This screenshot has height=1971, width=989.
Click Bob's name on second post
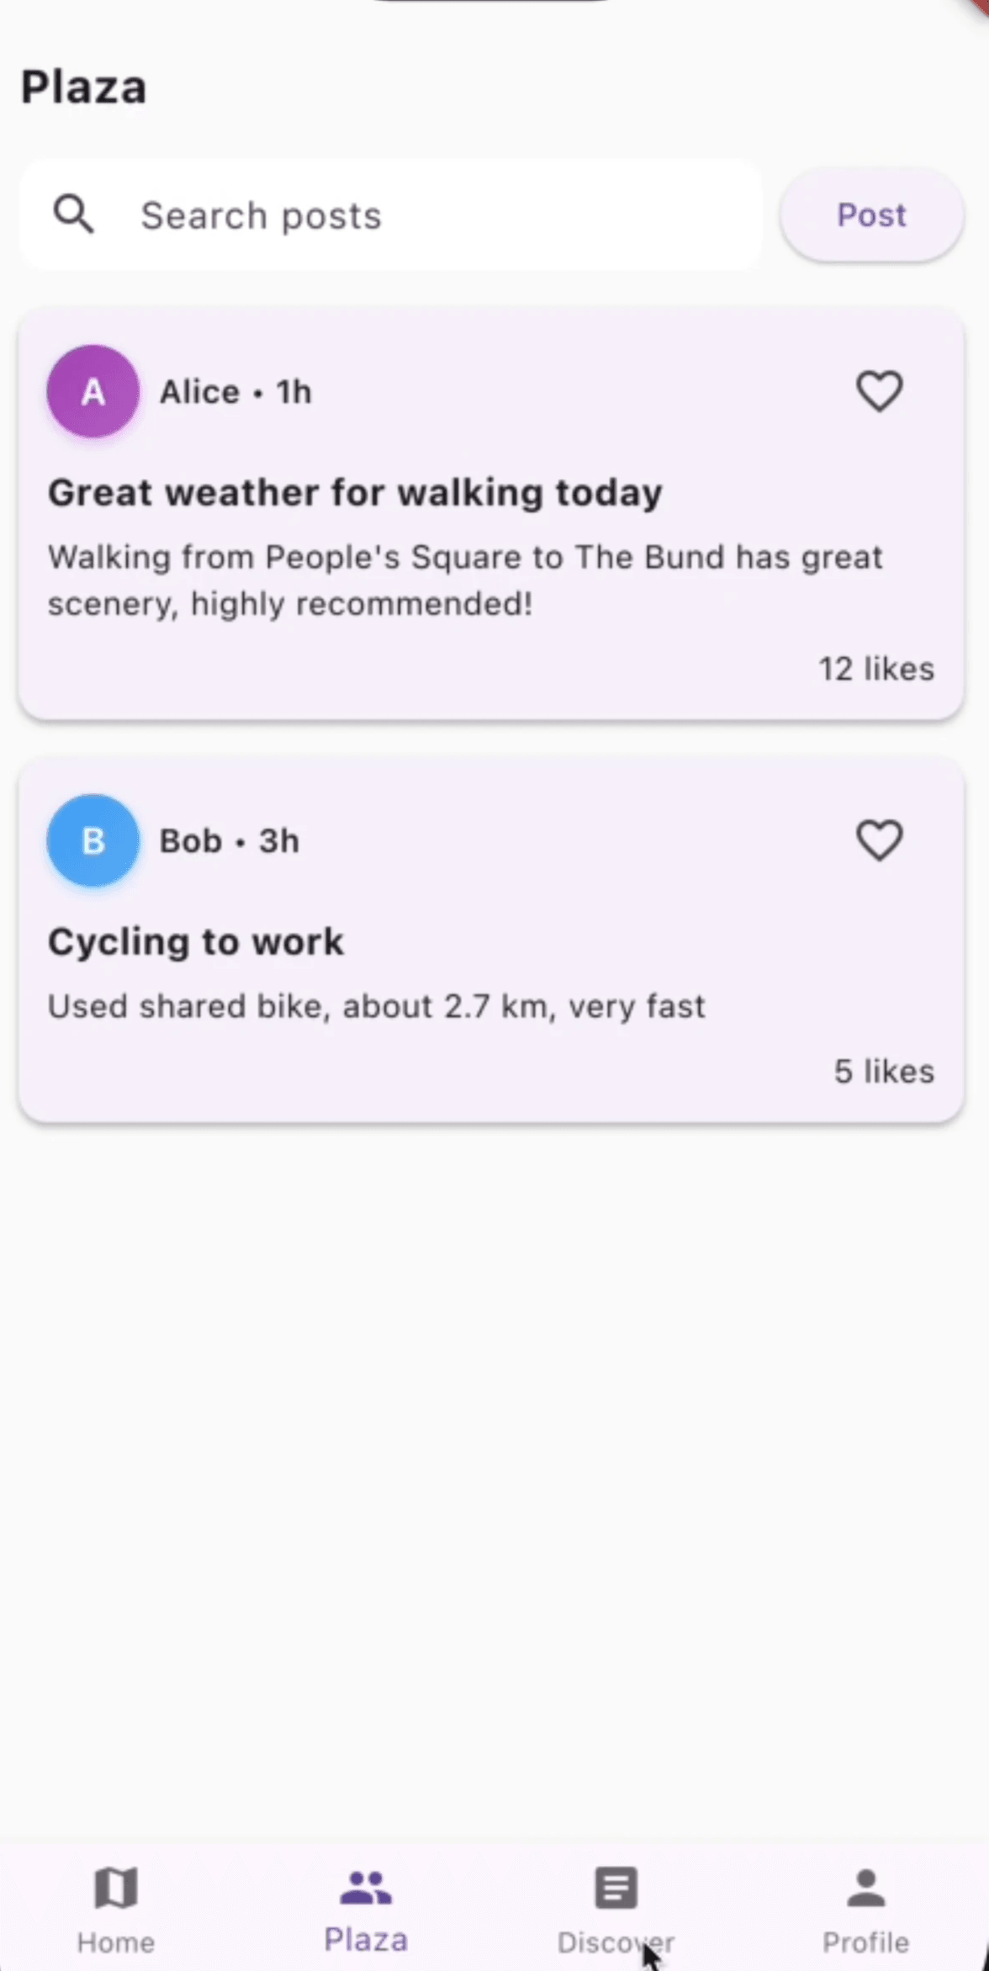[191, 841]
